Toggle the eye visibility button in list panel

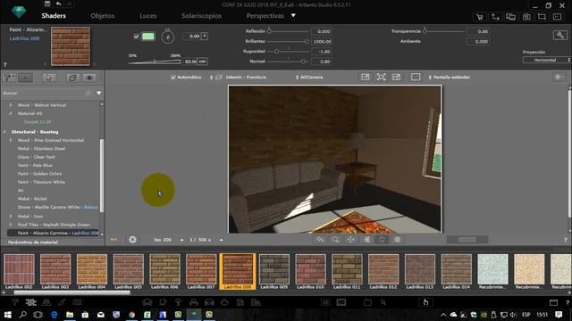pos(89,78)
